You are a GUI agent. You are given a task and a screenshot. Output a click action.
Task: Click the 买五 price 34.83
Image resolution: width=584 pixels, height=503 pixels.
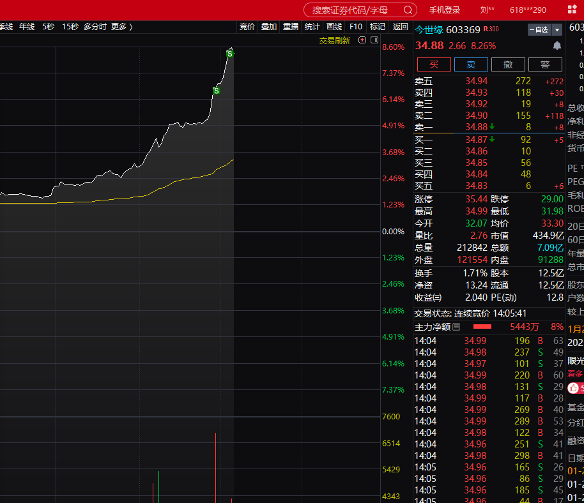point(477,186)
